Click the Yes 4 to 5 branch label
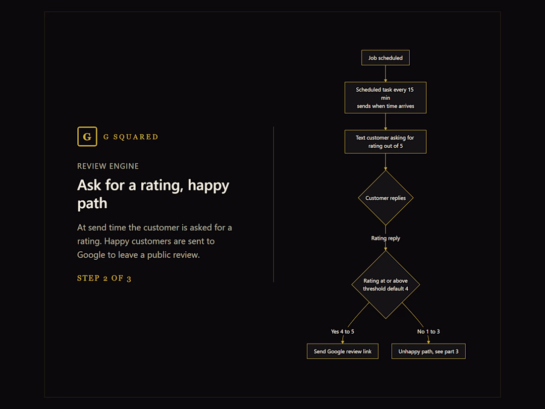545x409 pixels. pyautogui.click(x=342, y=332)
